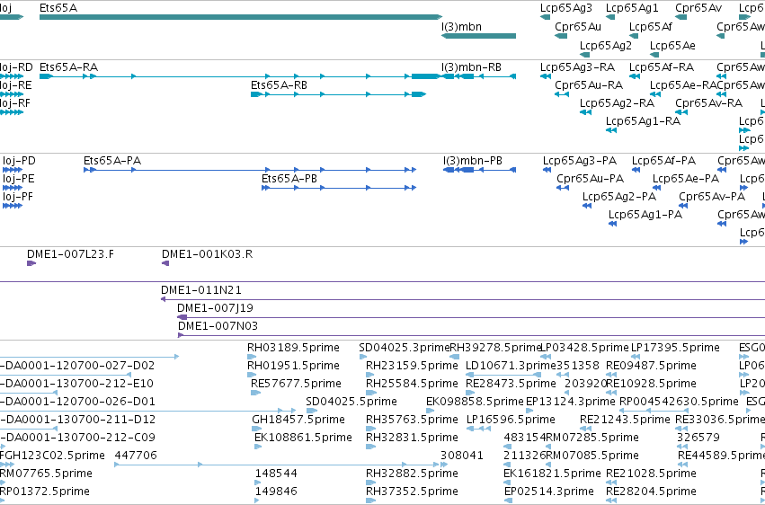The height and width of the screenshot is (505, 765).
Task: Click EST RE28204.5prime
Action: [x=610, y=501]
